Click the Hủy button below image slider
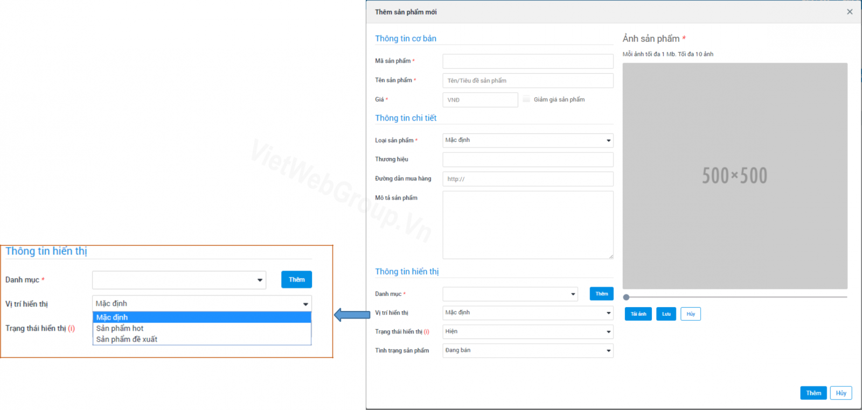Viewport: 862px width, 410px height. pos(690,314)
